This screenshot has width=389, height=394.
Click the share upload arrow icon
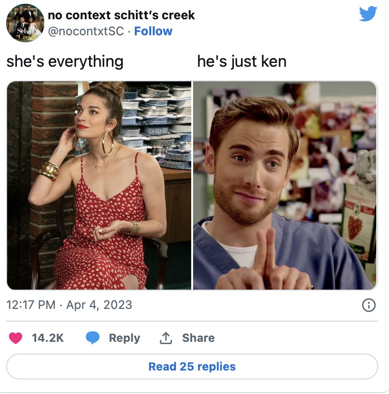[x=166, y=338]
